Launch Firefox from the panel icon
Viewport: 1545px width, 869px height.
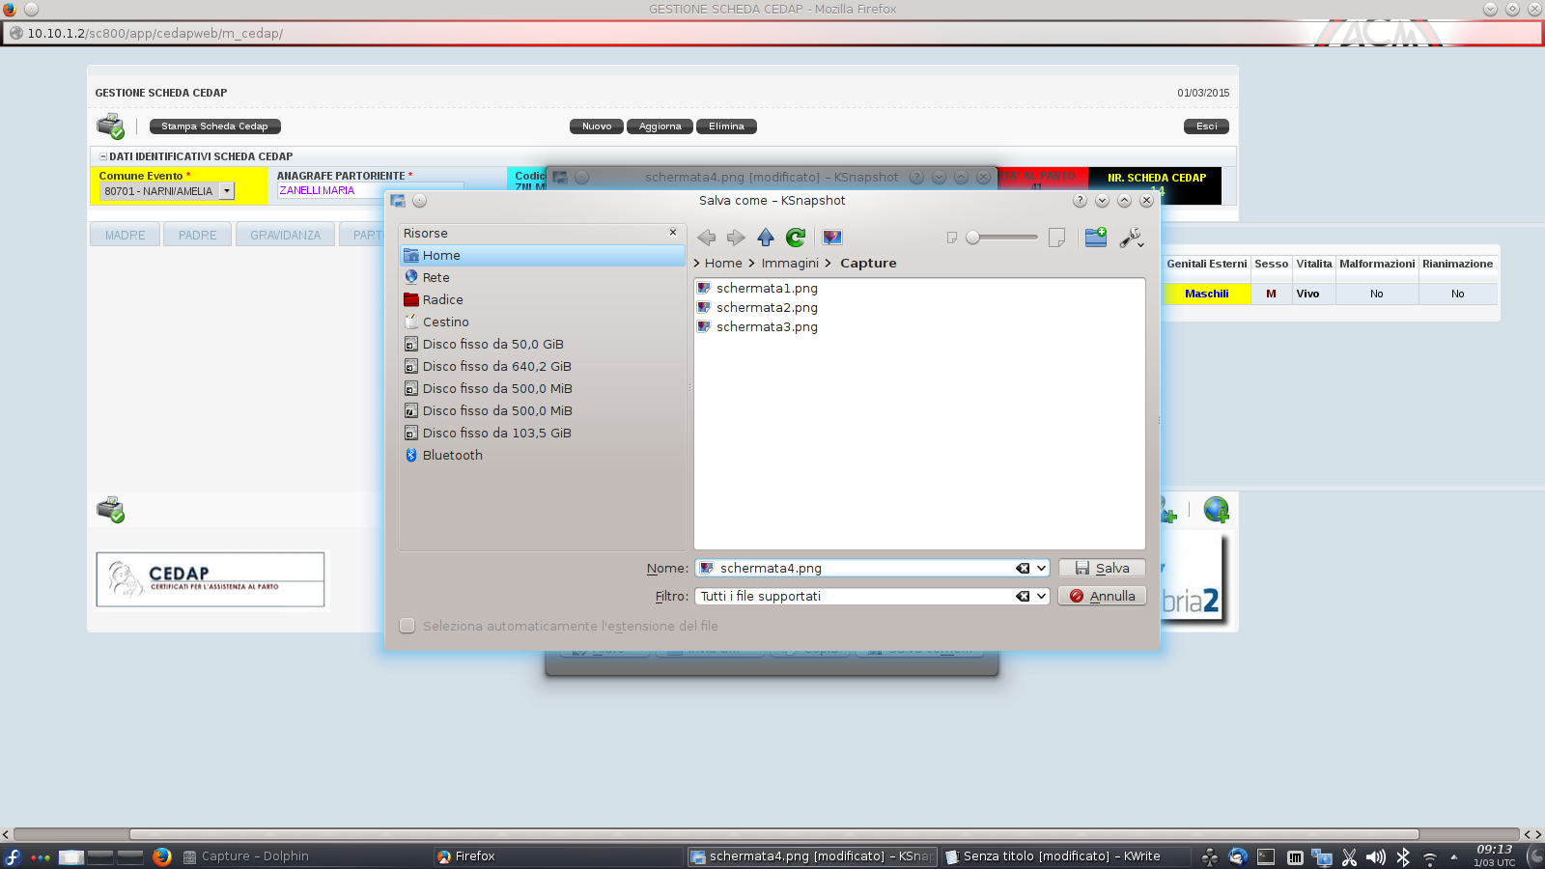pos(161,856)
